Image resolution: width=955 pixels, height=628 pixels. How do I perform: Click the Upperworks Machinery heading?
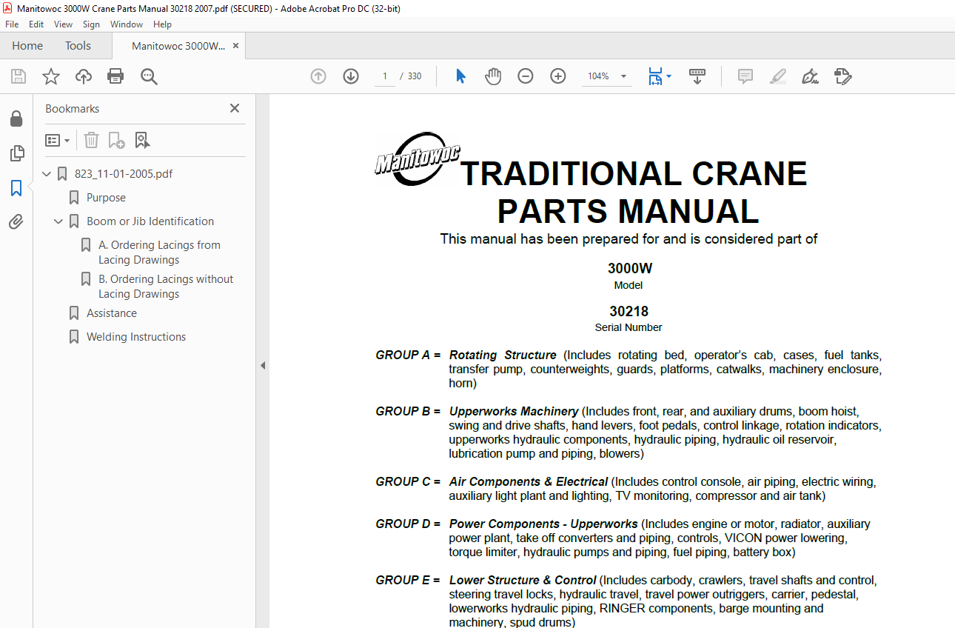coord(514,412)
